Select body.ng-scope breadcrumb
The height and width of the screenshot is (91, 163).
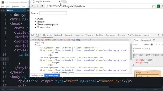[x=52, y=75]
